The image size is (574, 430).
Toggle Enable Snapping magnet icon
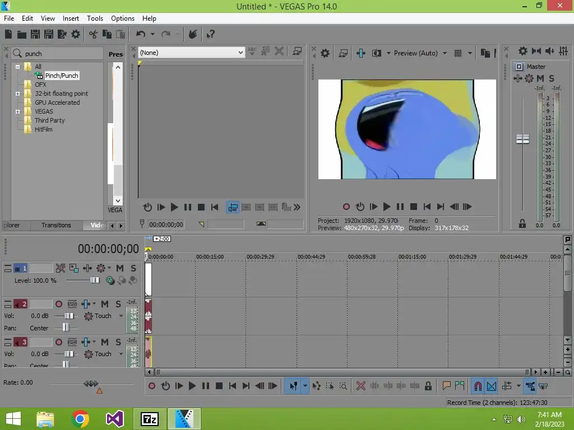pyautogui.click(x=478, y=386)
